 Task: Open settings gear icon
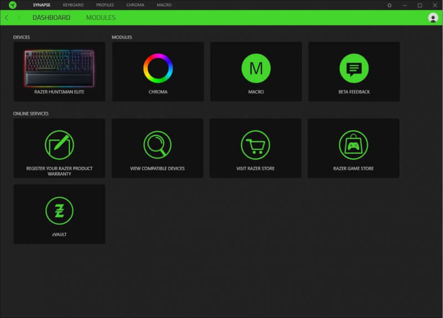389,6
